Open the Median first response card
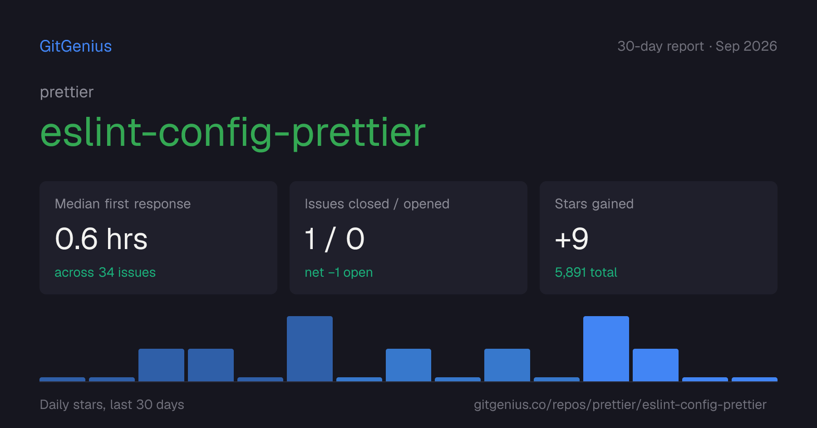 tap(158, 238)
